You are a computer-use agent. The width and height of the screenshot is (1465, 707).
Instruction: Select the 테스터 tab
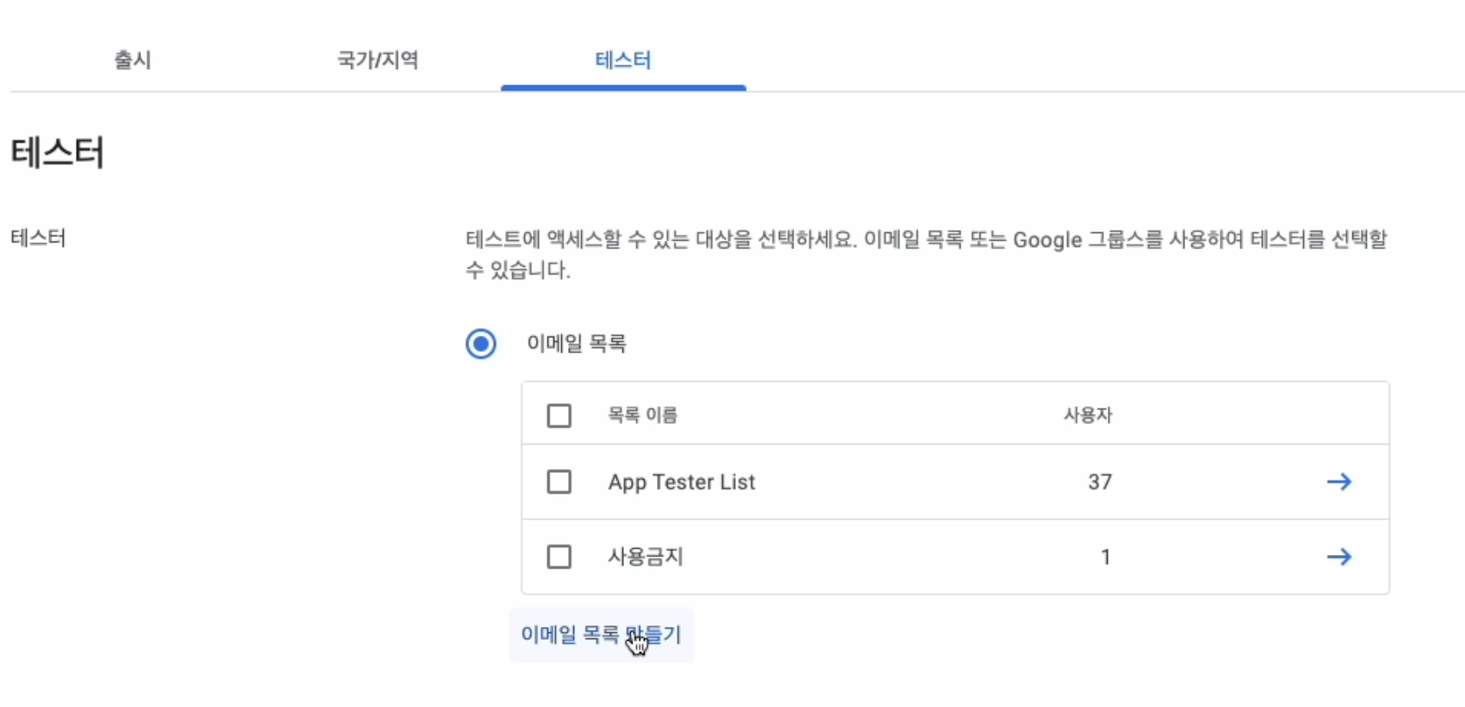(x=623, y=59)
